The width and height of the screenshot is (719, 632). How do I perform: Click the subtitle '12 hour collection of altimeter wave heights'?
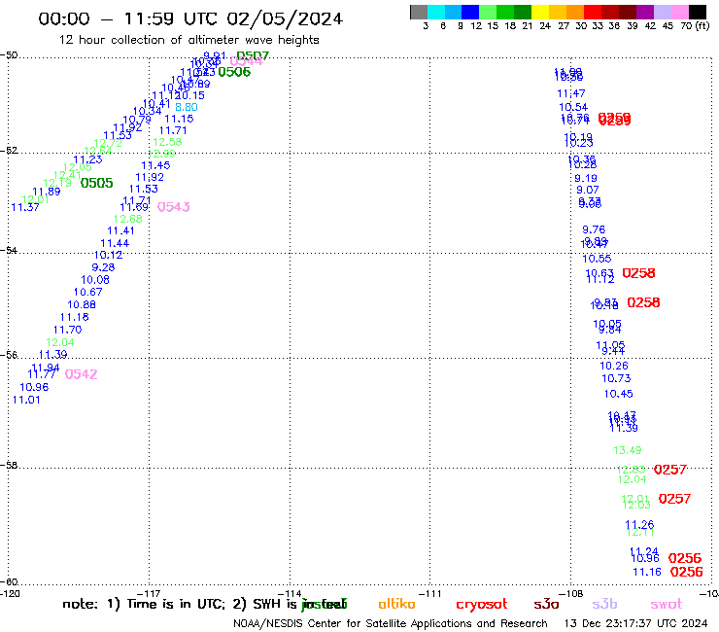(x=188, y=40)
